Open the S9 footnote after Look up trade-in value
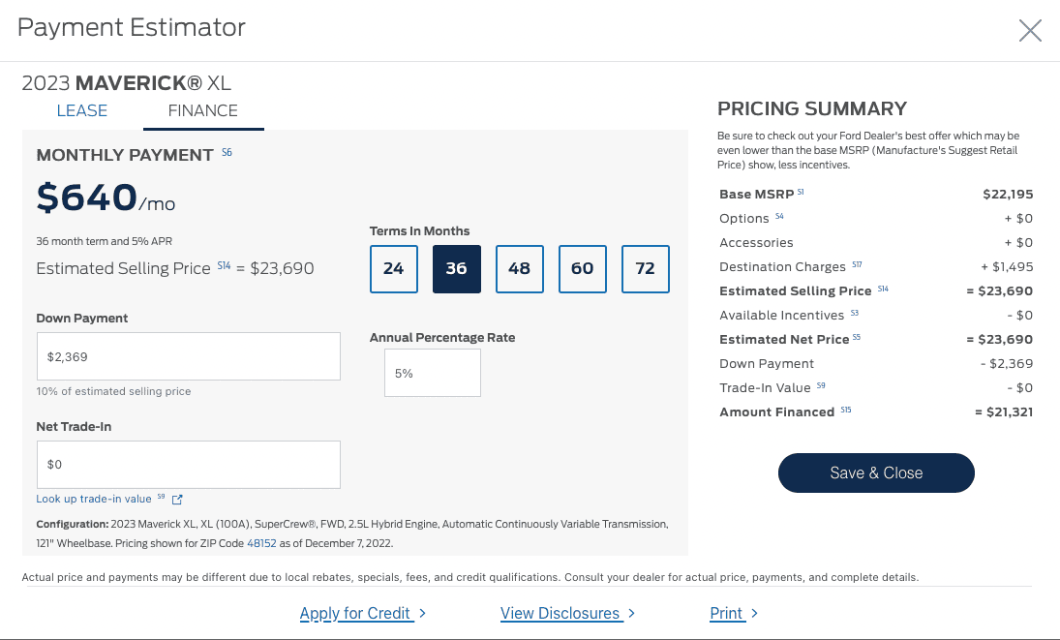1060x640 pixels. click(x=161, y=497)
